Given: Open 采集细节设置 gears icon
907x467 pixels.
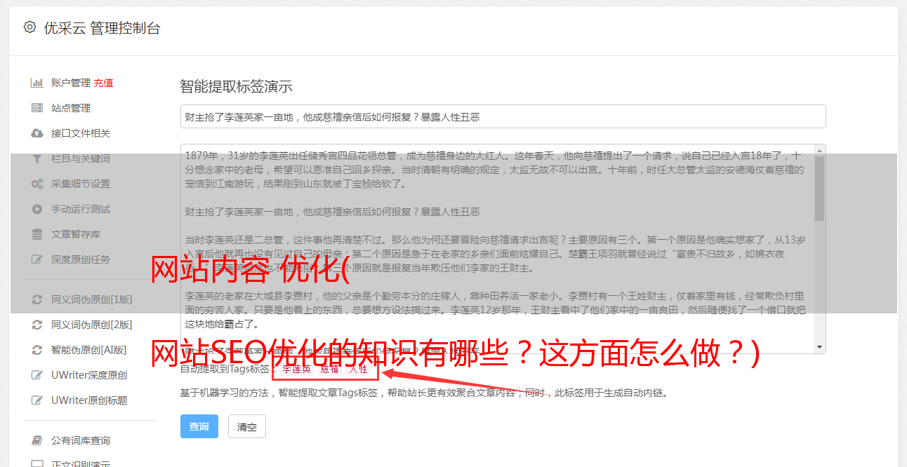Looking at the screenshot, I should 37,184.
